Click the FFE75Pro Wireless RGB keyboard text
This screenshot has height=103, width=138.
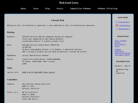(47, 37)
